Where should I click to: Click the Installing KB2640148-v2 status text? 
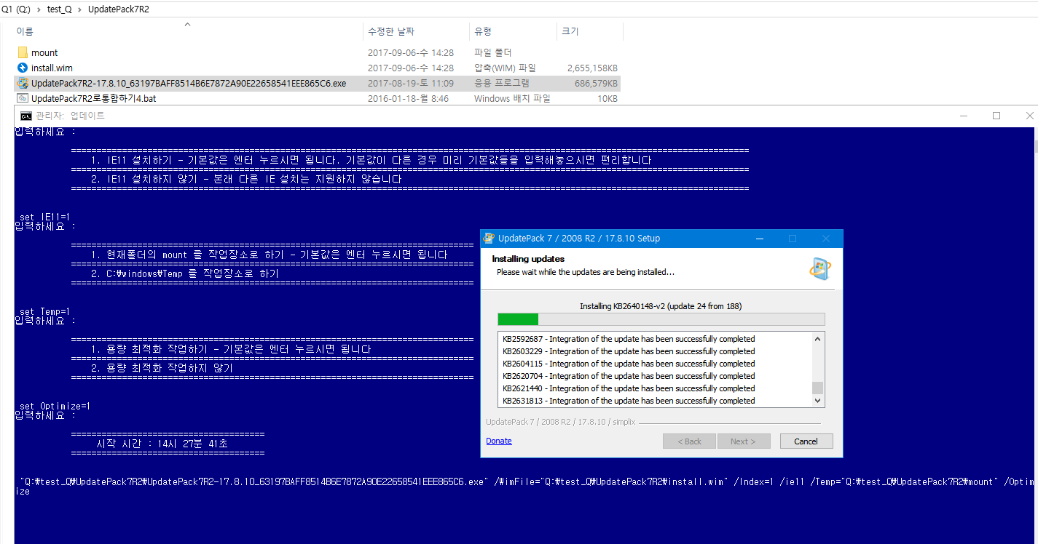661,306
